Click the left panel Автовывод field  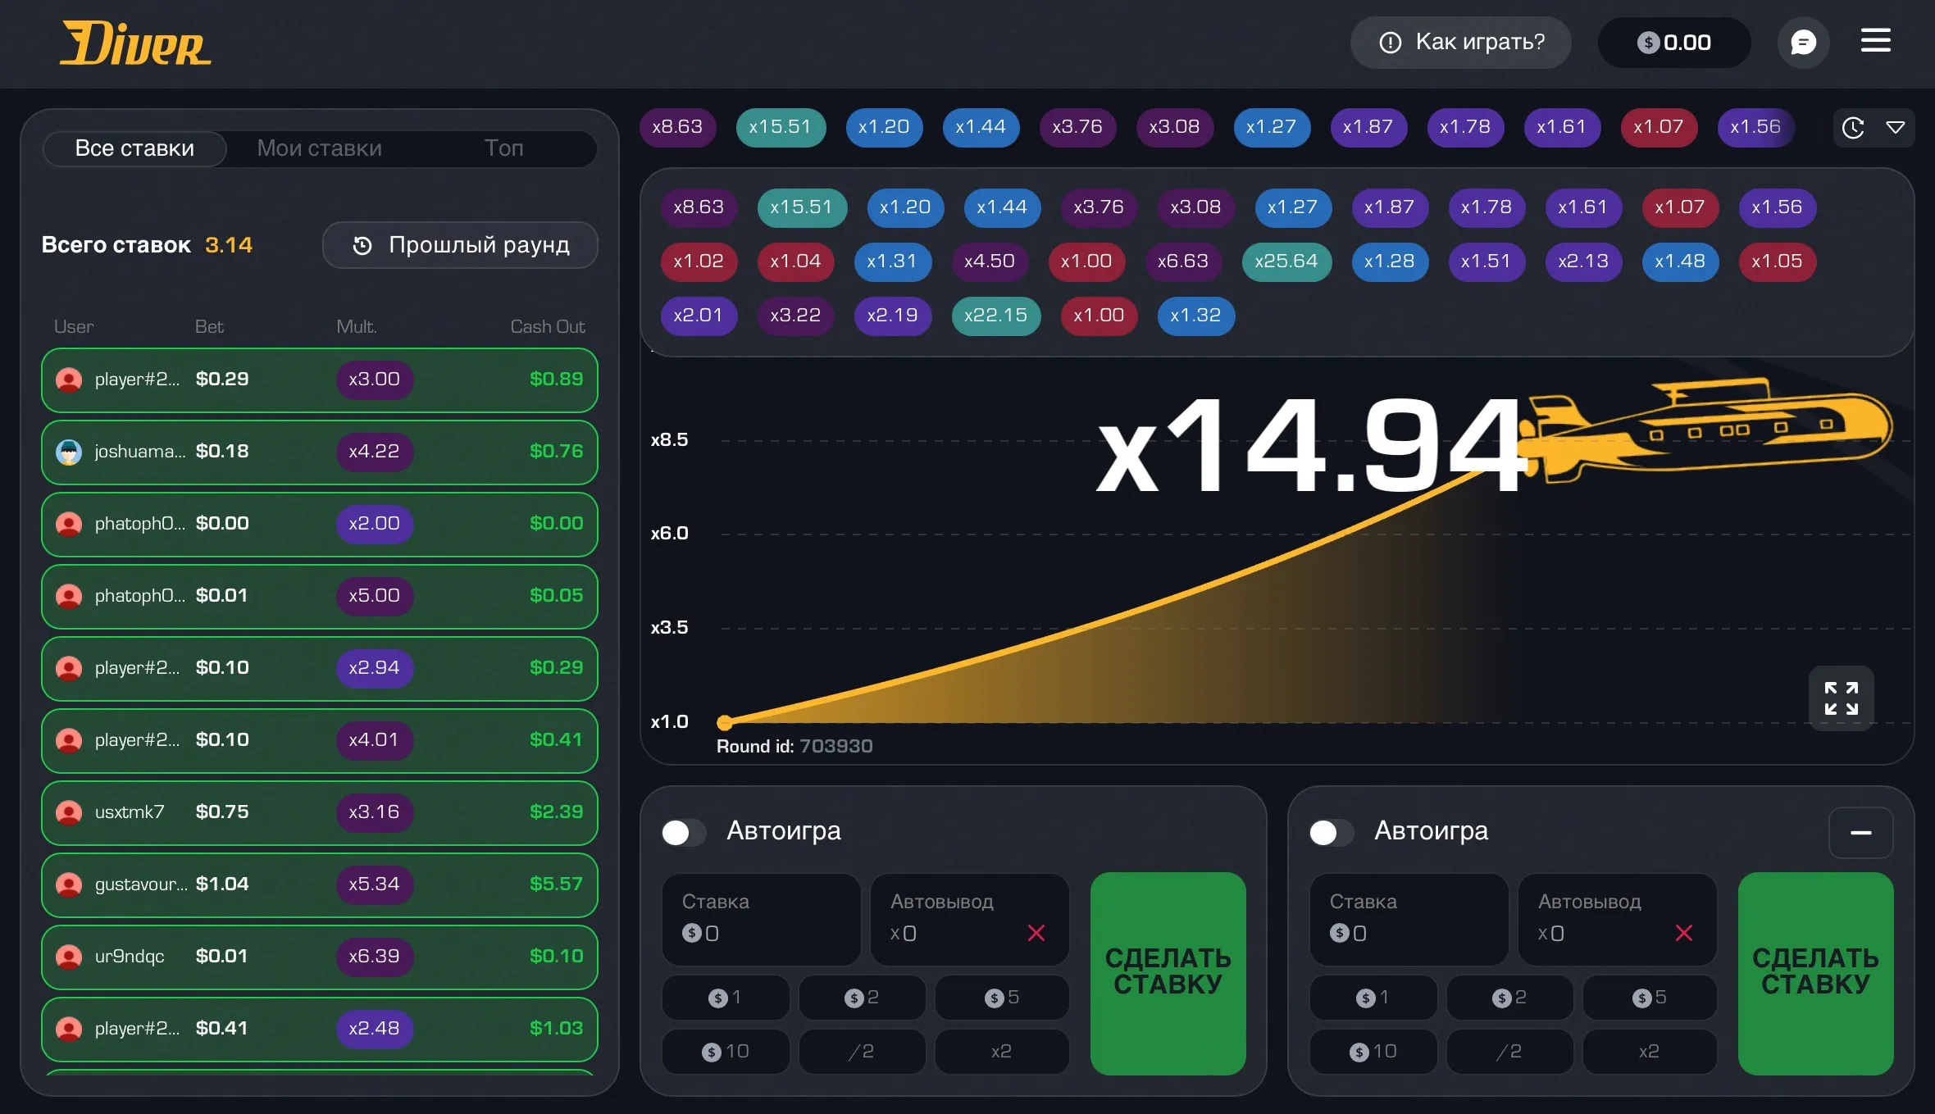pyautogui.click(x=969, y=919)
